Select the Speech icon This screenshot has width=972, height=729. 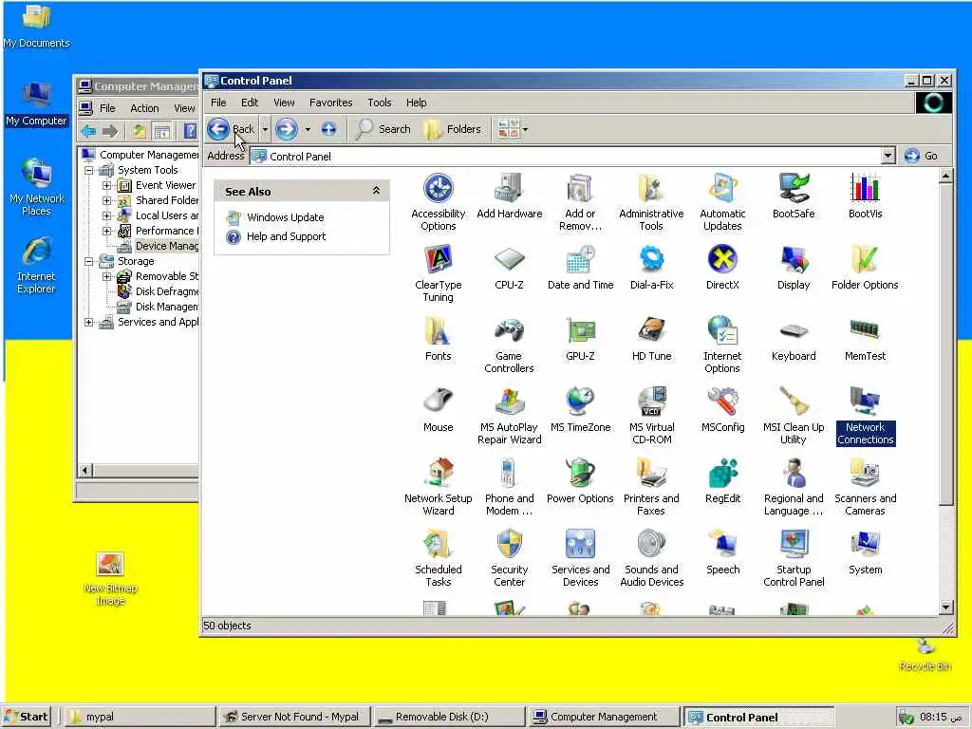point(722,552)
